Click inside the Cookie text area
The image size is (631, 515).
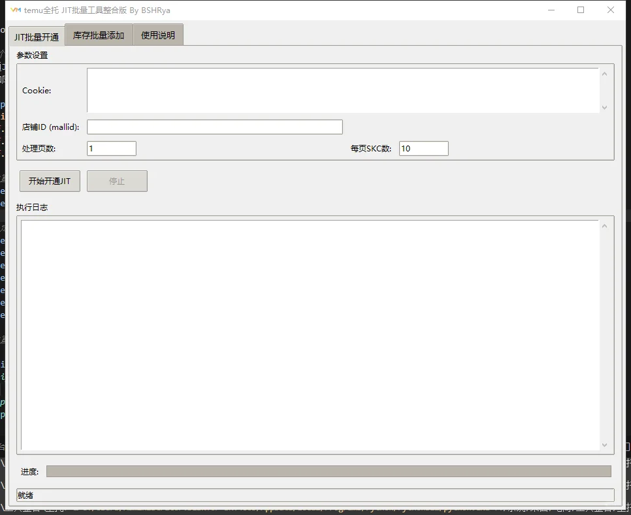point(342,91)
